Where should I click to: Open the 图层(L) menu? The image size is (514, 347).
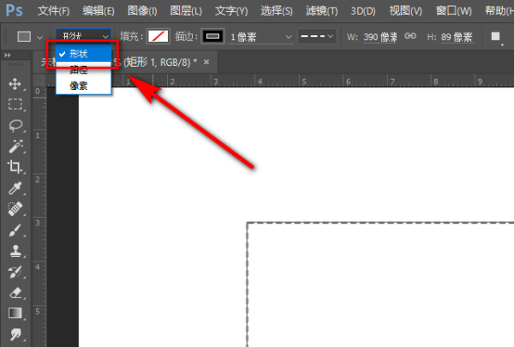(x=186, y=11)
